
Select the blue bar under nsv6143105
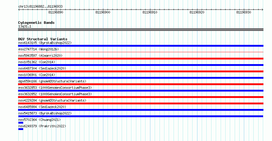[141, 46]
